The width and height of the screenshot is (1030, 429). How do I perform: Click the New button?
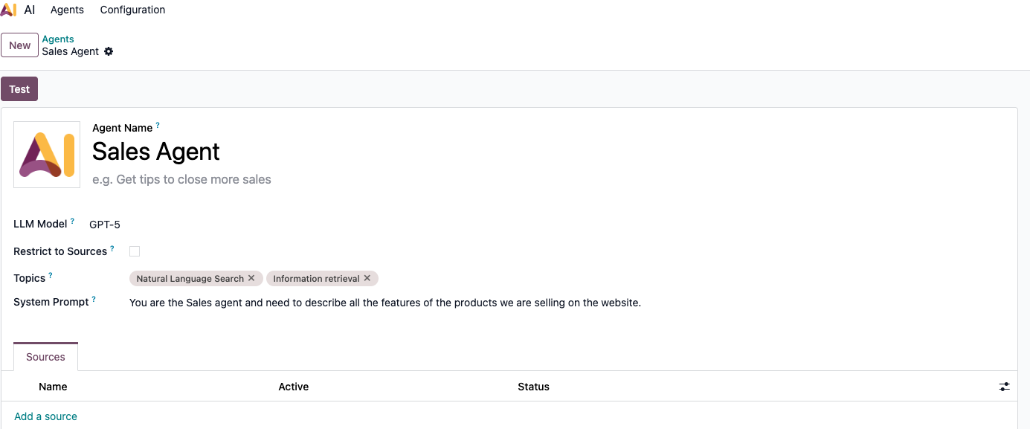point(19,45)
